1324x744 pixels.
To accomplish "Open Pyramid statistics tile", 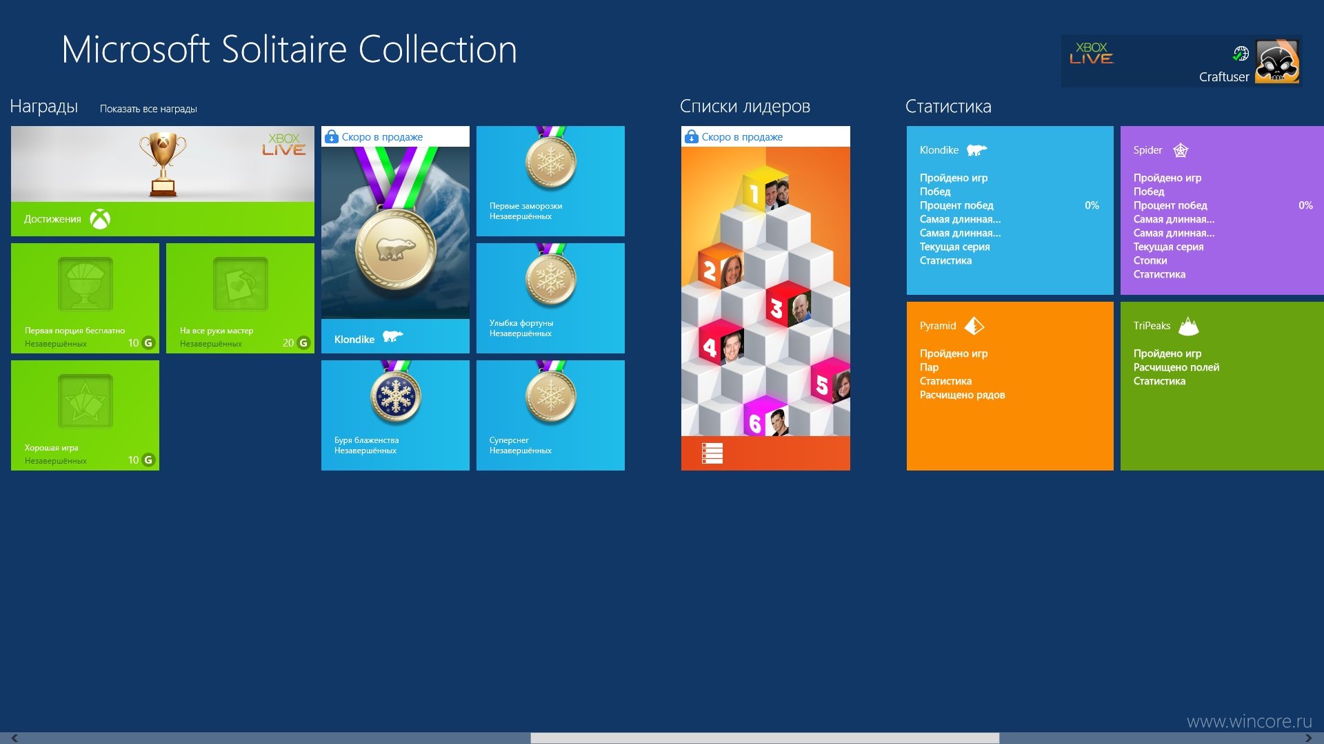I will (1010, 386).
